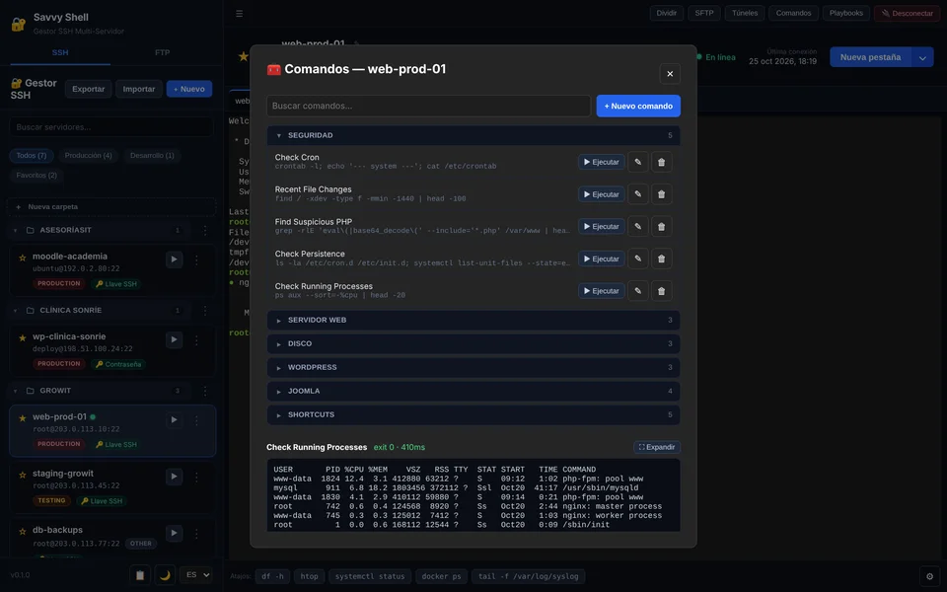
Task: Connect to moodle-academia with play icon
Action: [x=174, y=259]
